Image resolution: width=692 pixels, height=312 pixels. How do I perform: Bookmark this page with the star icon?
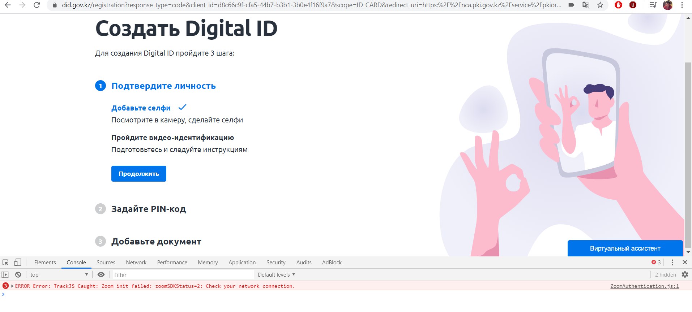click(x=600, y=5)
